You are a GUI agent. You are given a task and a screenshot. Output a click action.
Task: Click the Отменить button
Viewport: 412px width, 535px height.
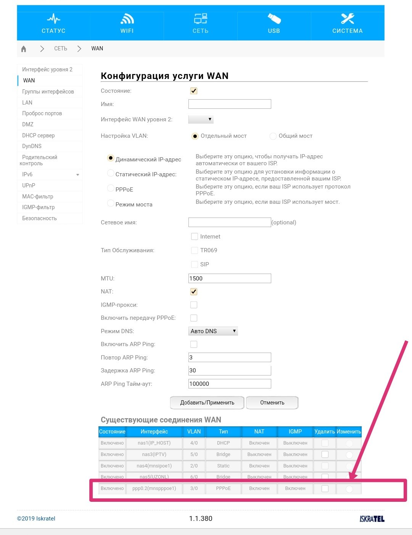coord(272,403)
